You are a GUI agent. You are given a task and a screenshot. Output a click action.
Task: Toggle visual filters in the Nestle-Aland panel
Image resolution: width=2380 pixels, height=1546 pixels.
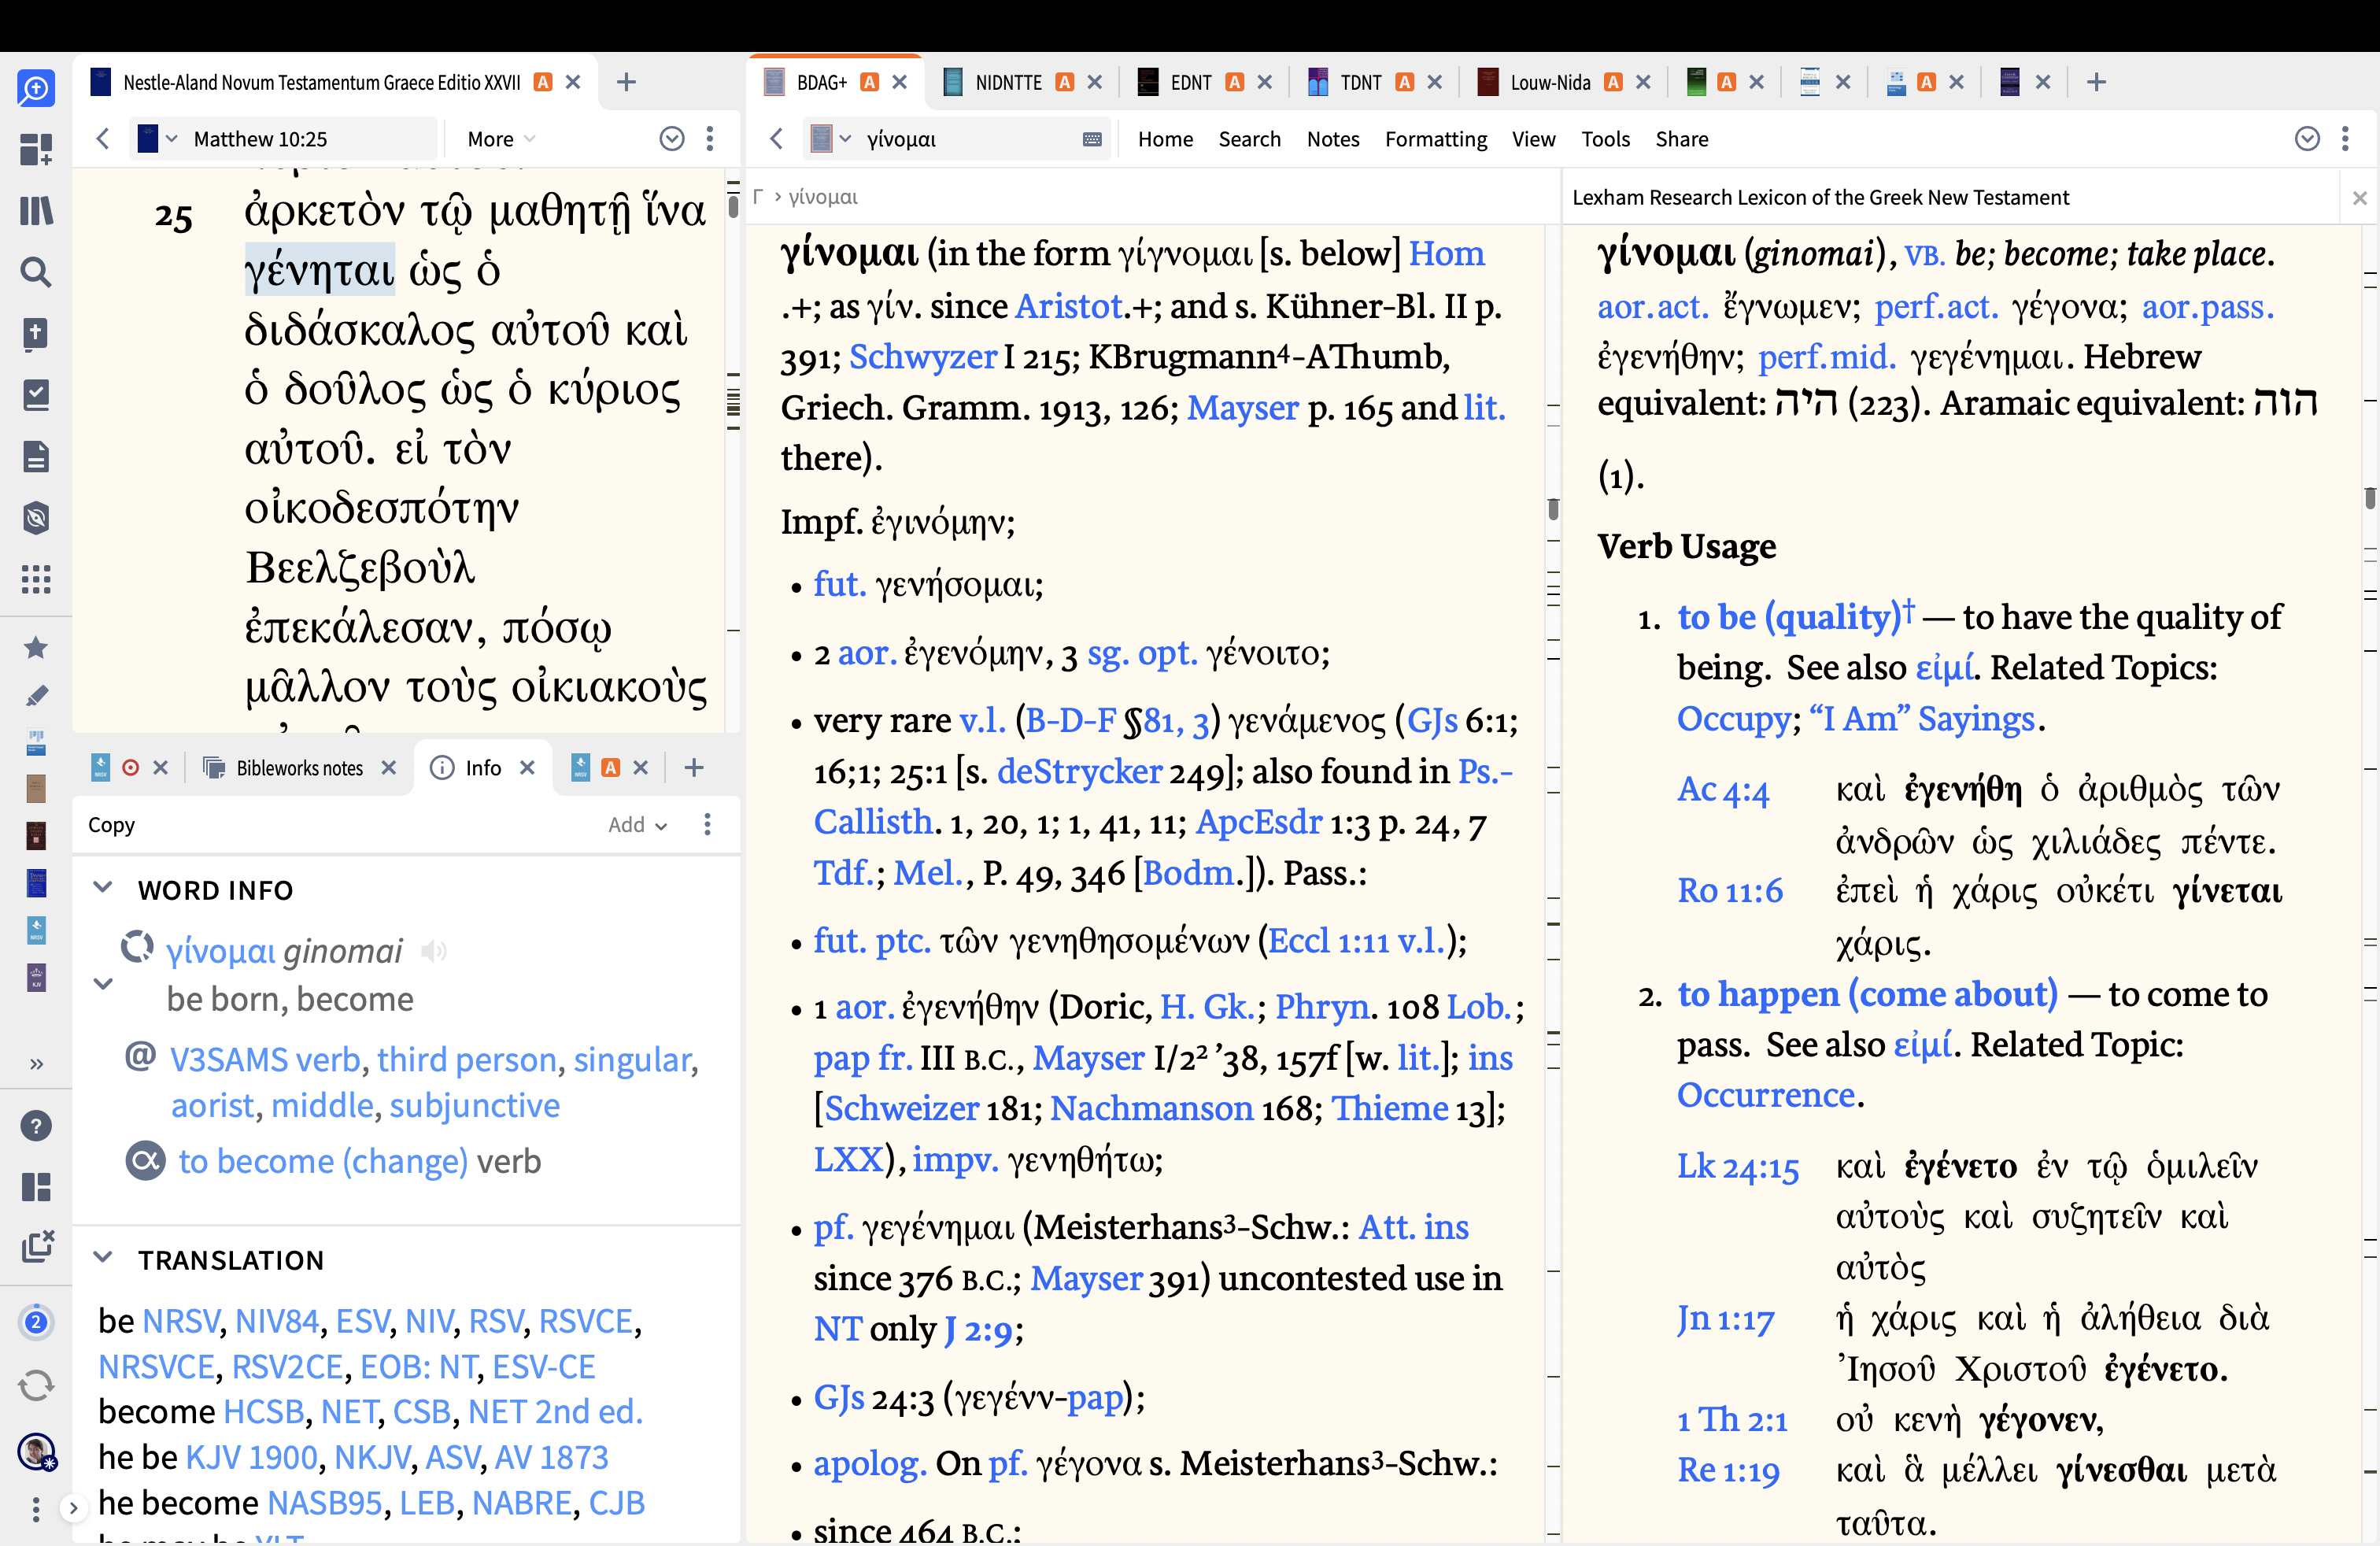tap(672, 138)
